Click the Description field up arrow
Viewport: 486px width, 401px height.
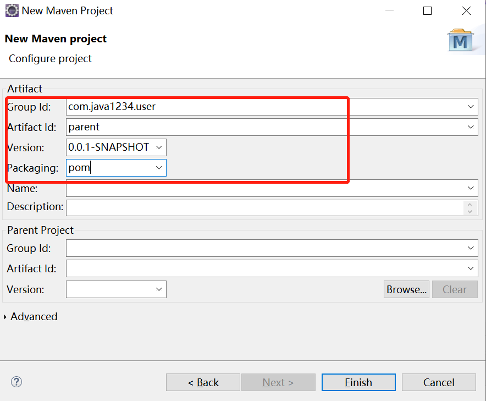point(470,205)
